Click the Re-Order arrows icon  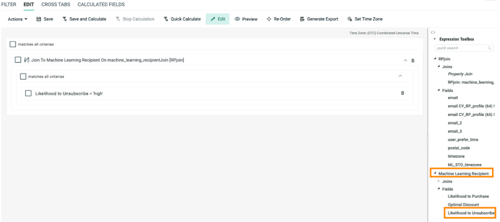tap(269, 19)
